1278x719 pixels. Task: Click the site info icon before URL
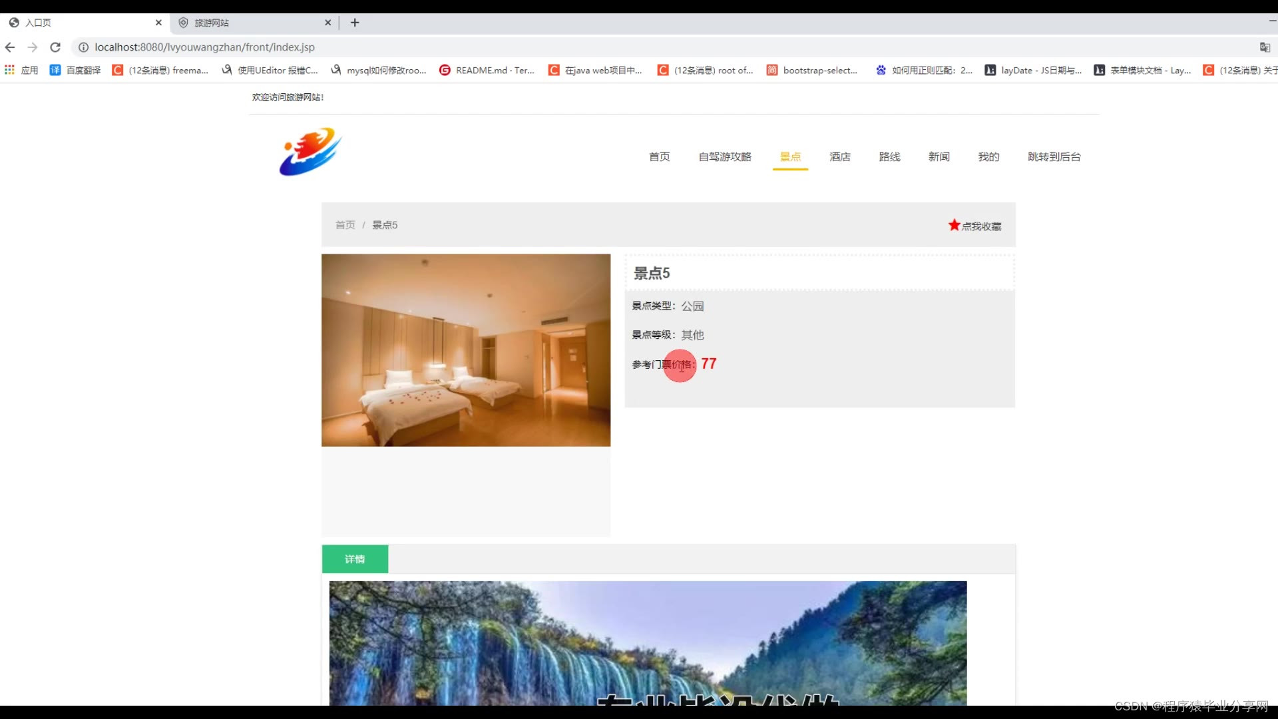coord(83,47)
